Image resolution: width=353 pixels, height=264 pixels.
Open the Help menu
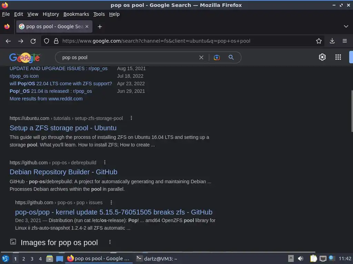(x=114, y=14)
